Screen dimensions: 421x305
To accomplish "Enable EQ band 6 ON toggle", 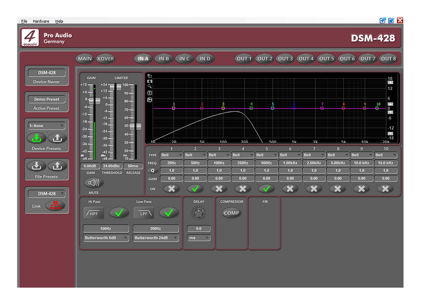I will tap(290, 189).
